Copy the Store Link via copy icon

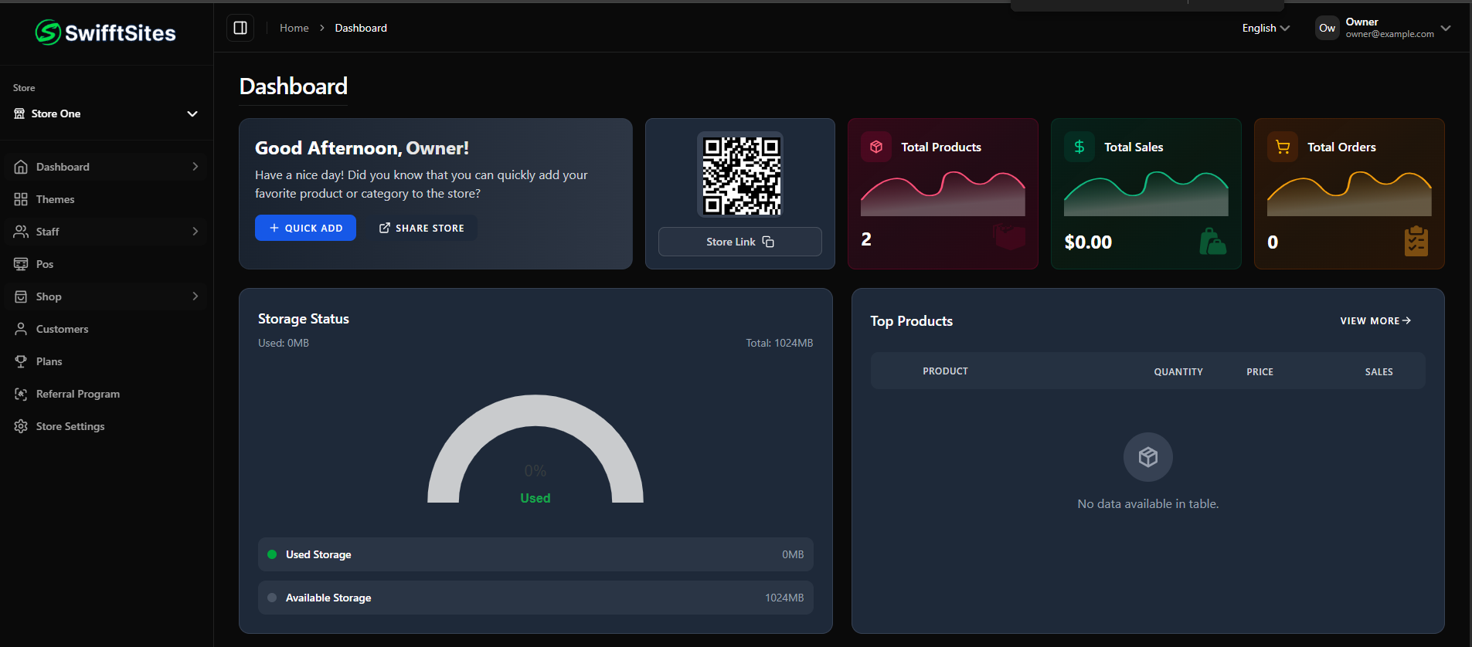click(768, 242)
